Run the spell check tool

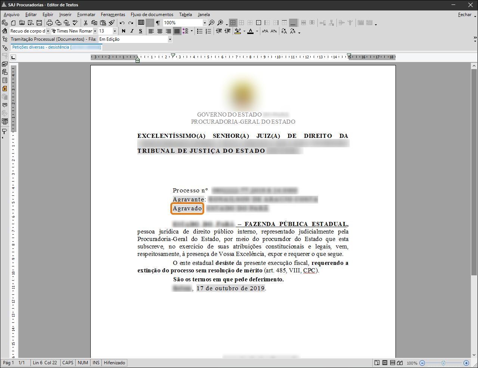coord(75,23)
